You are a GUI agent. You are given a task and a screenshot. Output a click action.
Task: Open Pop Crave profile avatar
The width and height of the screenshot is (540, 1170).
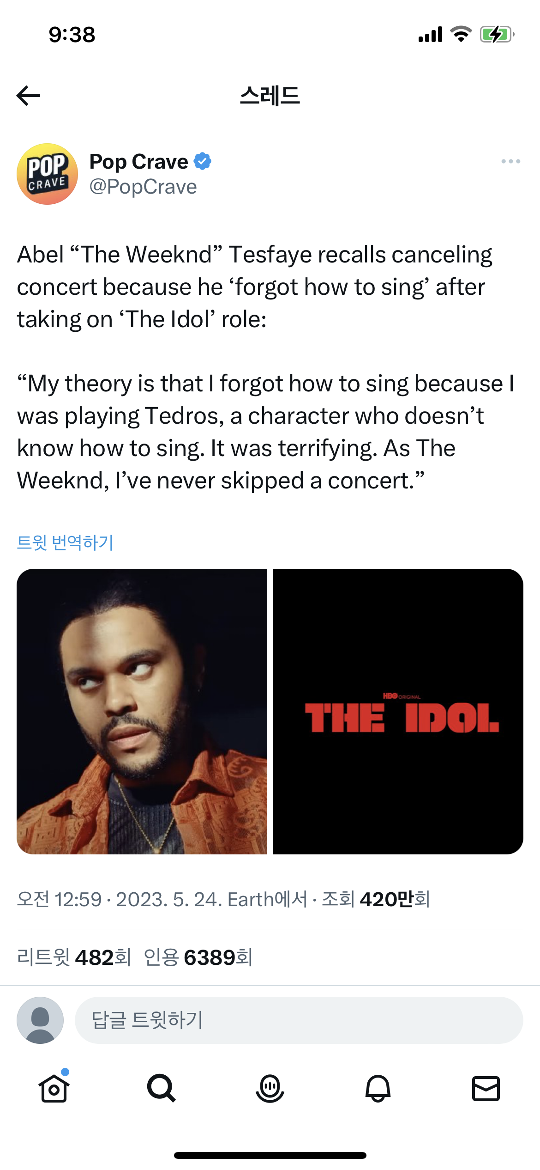point(47,174)
